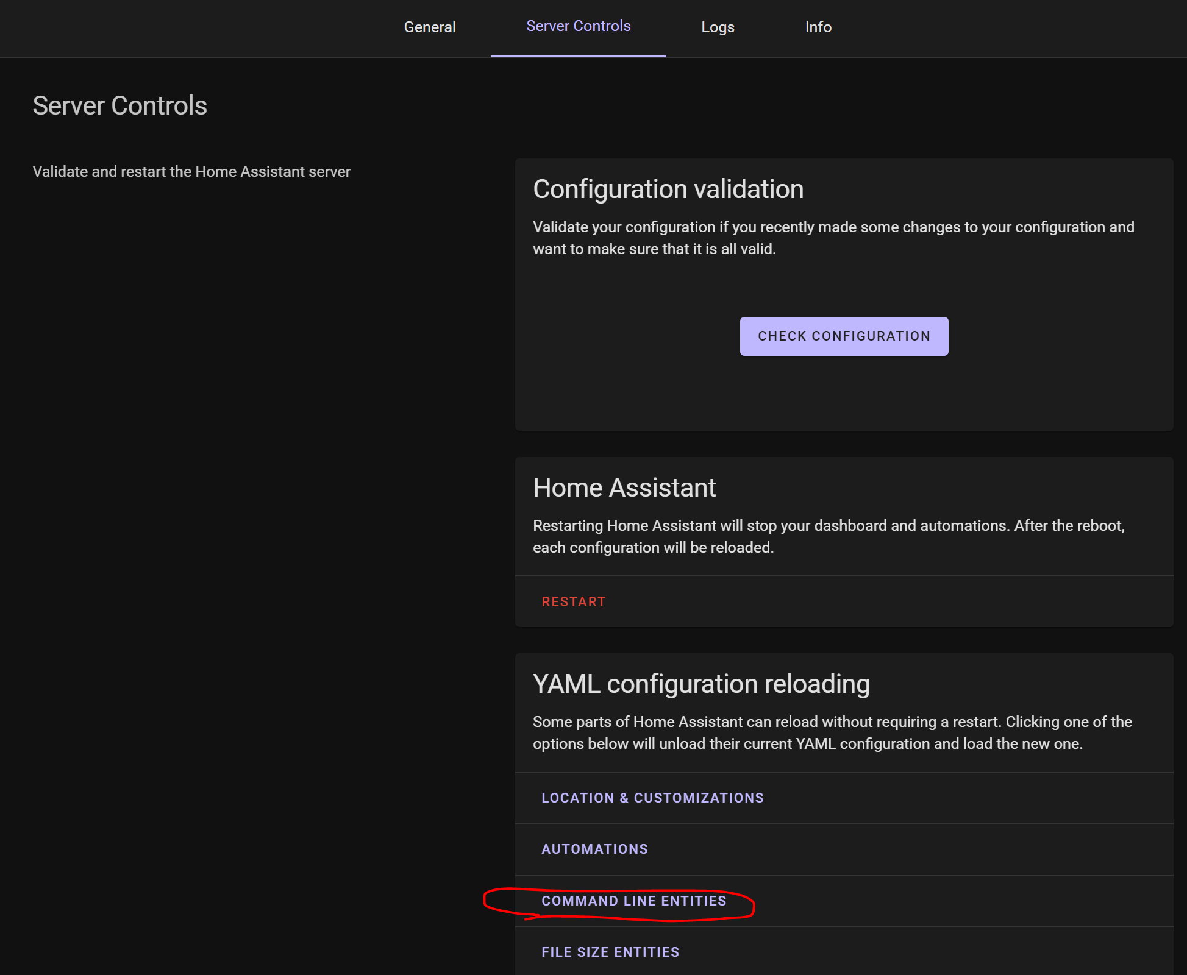Click the 'Validate and restart the Home Assistant server' text
Image resolution: width=1187 pixels, height=975 pixels.
(x=191, y=172)
